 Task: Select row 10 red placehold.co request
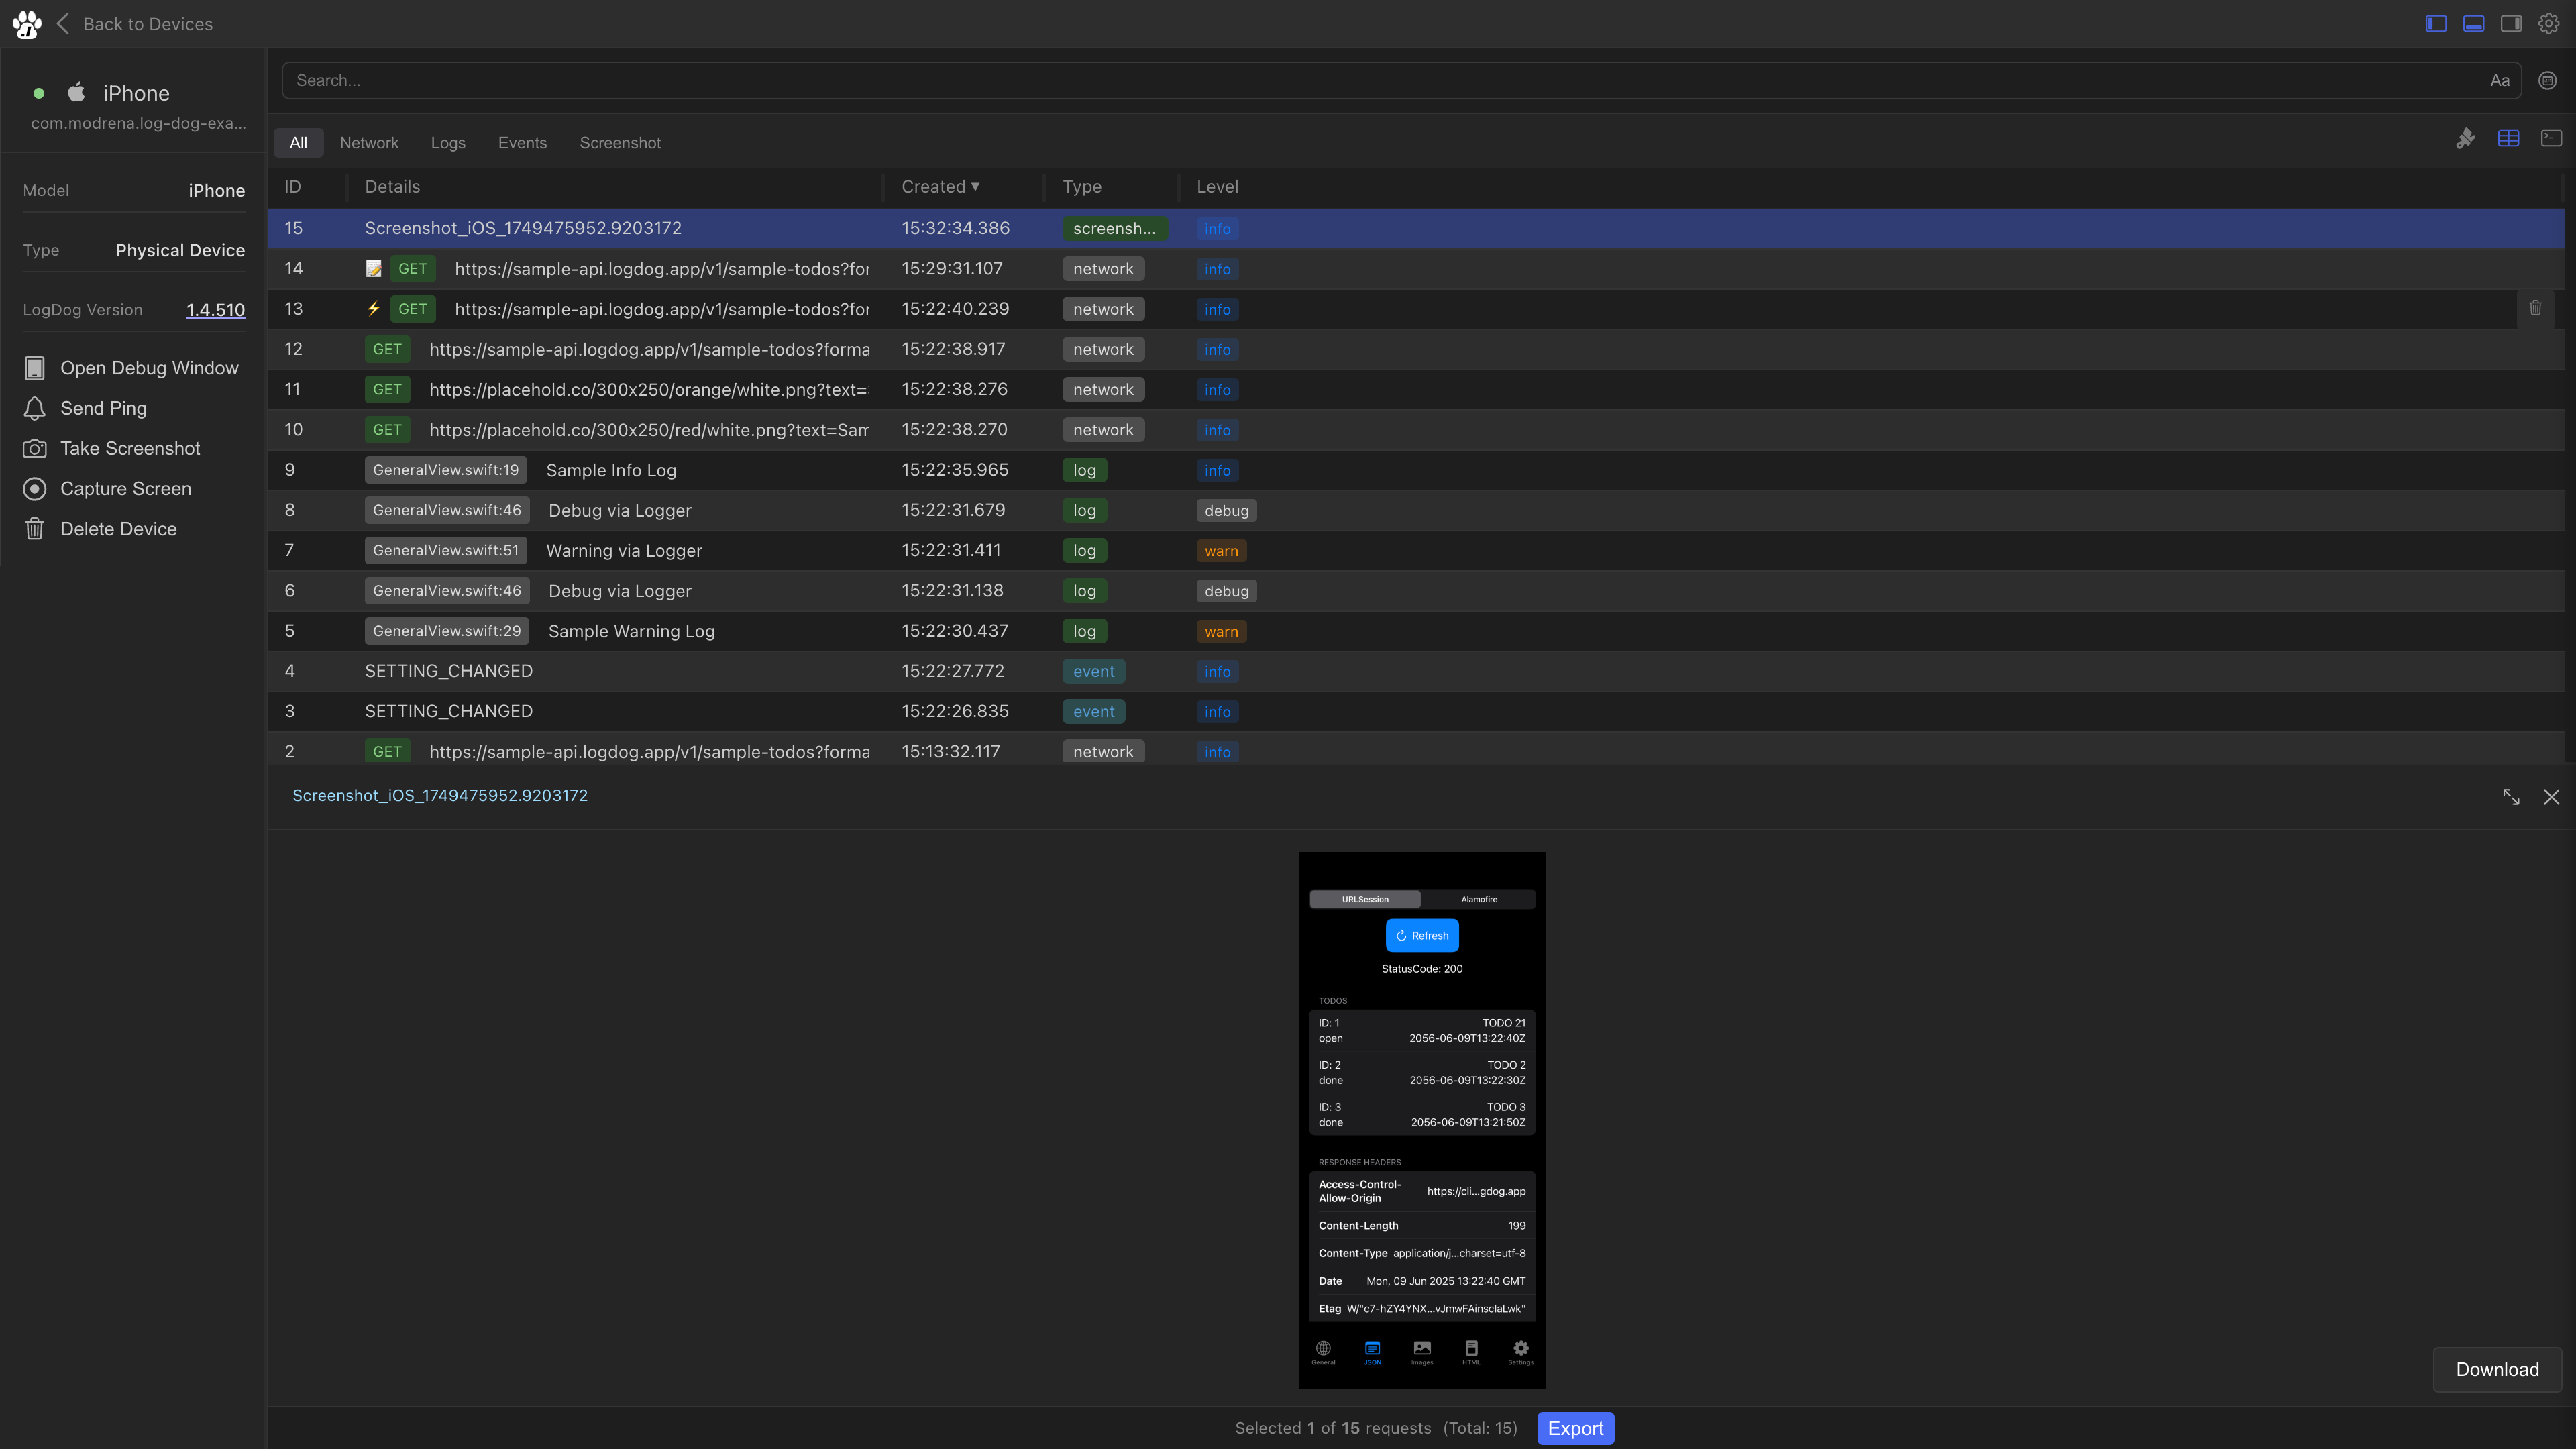[1416, 430]
